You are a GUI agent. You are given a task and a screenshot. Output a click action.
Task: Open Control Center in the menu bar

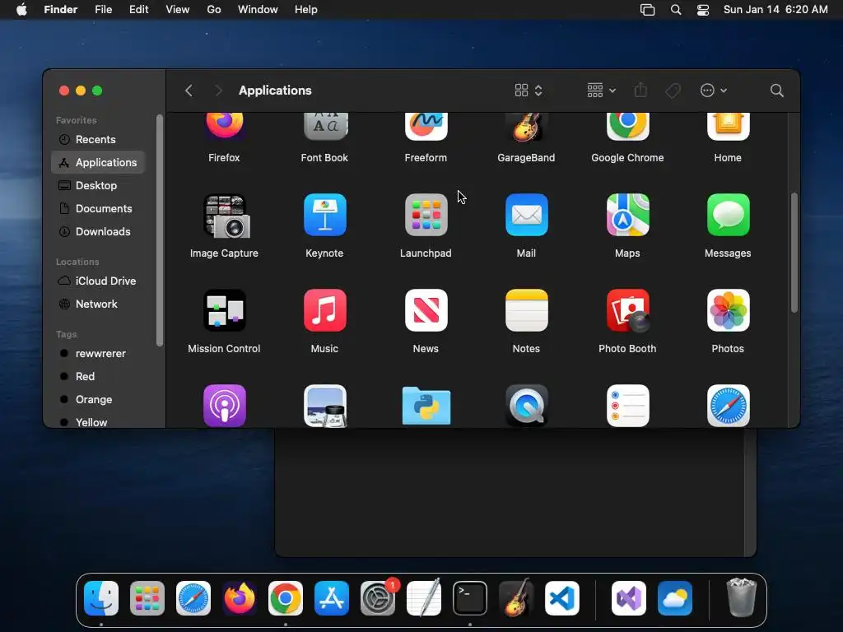click(703, 10)
